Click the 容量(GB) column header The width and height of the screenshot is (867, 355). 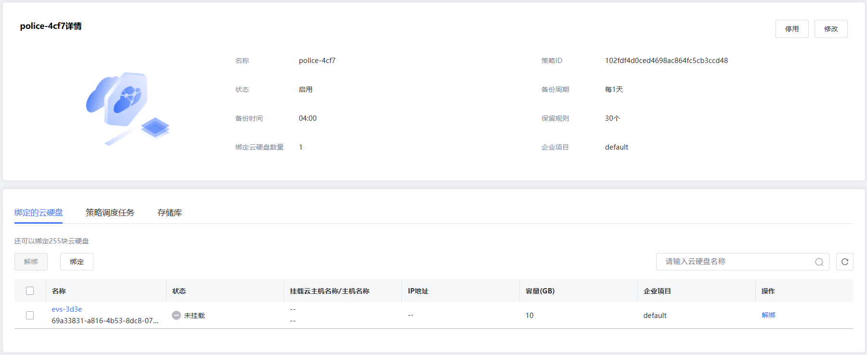click(x=540, y=291)
